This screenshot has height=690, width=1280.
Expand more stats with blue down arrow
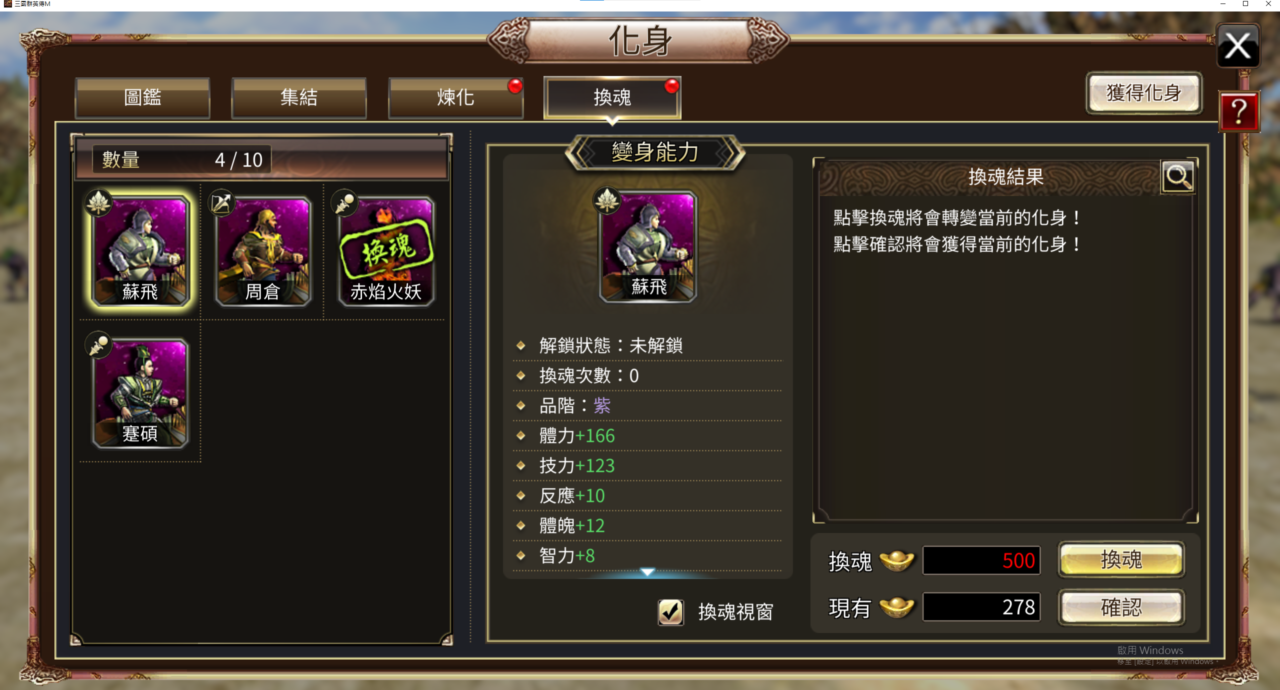pyautogui.click(x=647, y=571)
